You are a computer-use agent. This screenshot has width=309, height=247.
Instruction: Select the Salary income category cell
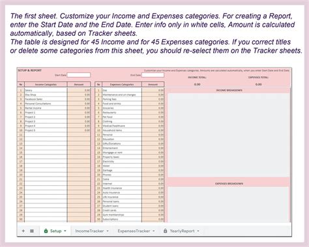tap(46, 90)
